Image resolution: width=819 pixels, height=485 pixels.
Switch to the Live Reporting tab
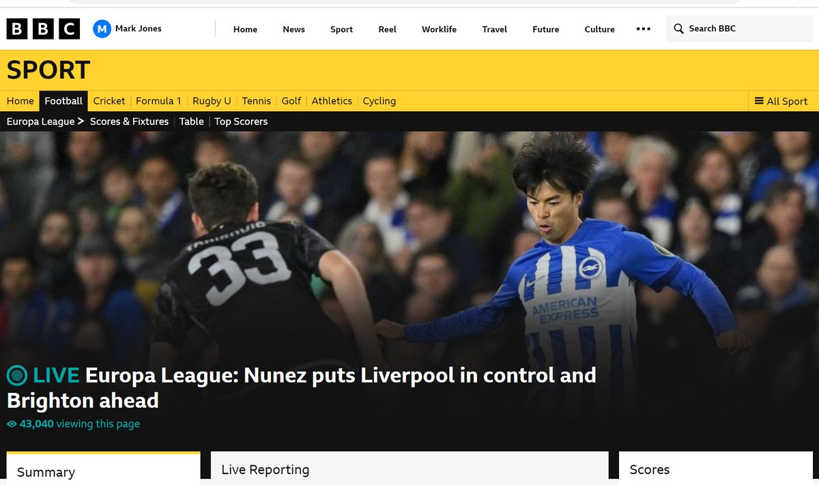coord(264,469)
